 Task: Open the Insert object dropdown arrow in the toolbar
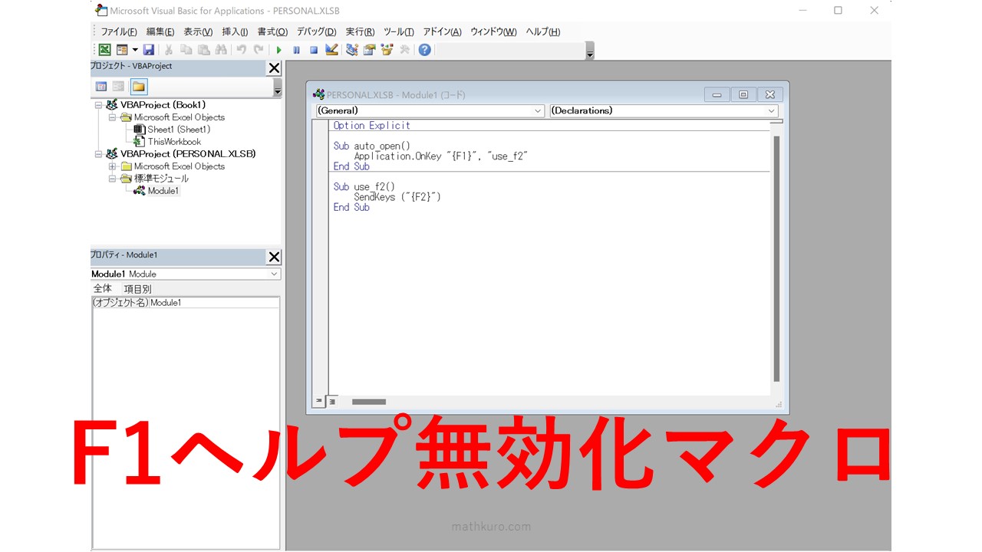pos(134,50)
